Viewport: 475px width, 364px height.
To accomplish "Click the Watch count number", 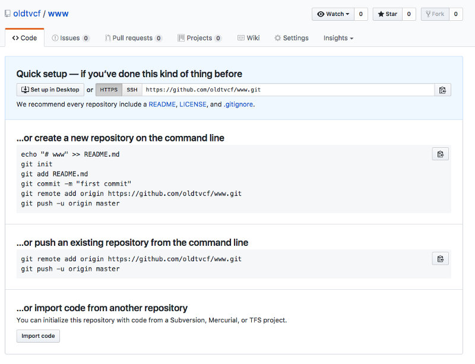I will 361,14.
